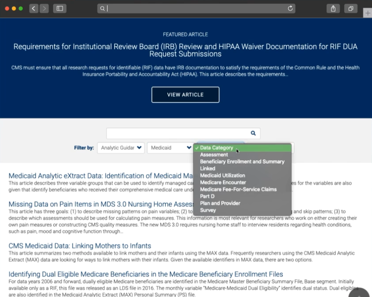The height and width of the screenshot is (297, 372).
Task: Click the show all tabs icon
Action: [351, 8]
